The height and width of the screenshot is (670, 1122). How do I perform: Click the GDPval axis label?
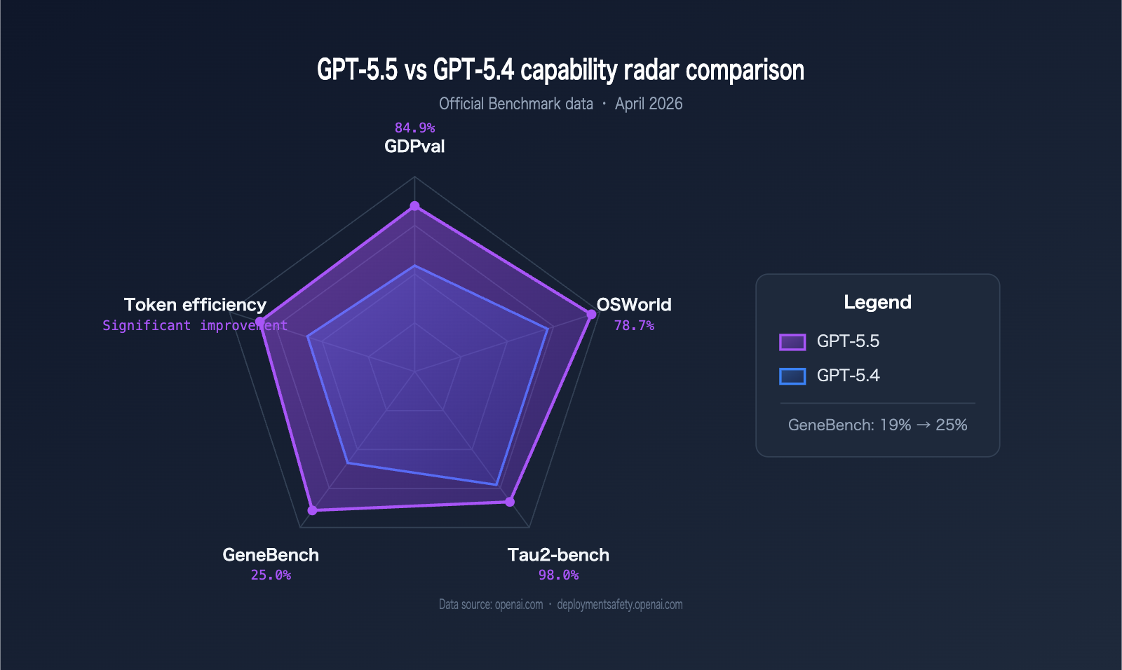(414, 146)
